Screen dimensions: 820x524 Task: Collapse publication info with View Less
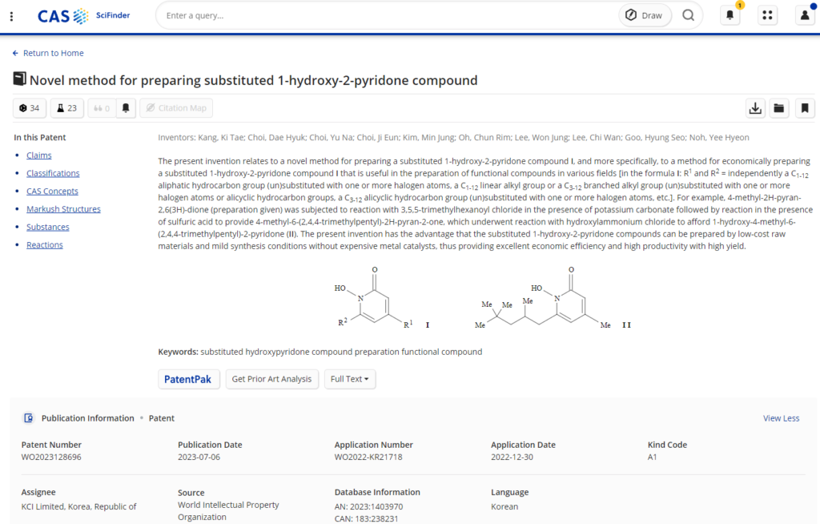781,418
